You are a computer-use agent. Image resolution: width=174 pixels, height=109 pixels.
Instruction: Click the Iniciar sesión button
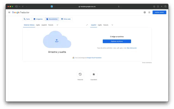(159, 12)
